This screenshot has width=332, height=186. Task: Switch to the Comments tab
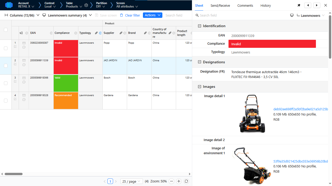coord(245,5)
